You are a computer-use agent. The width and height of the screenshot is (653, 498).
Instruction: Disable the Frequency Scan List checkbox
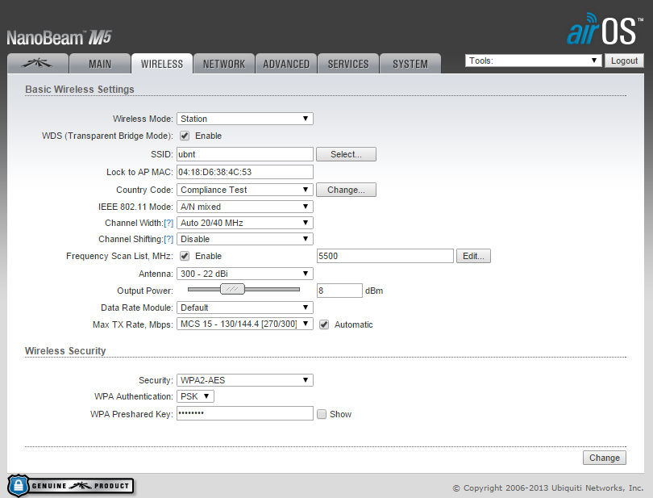pos(185,256)
